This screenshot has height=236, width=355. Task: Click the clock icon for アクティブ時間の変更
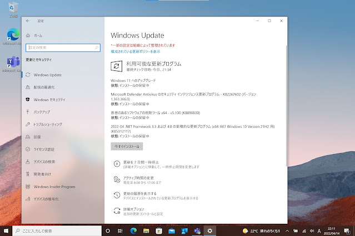tap(117, 179)
